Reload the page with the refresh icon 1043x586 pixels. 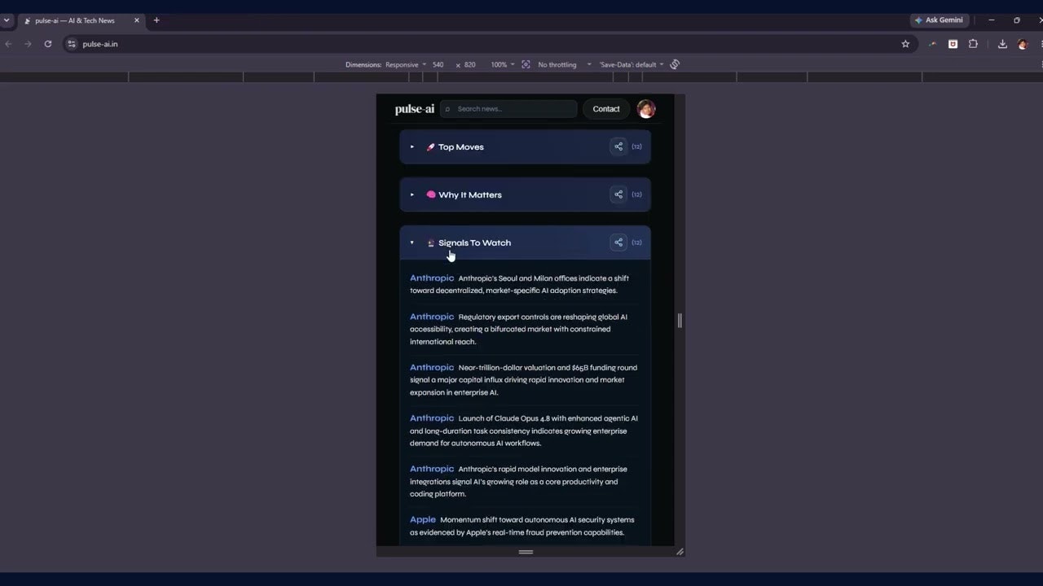pyautogui.click(x=48, y=44)
